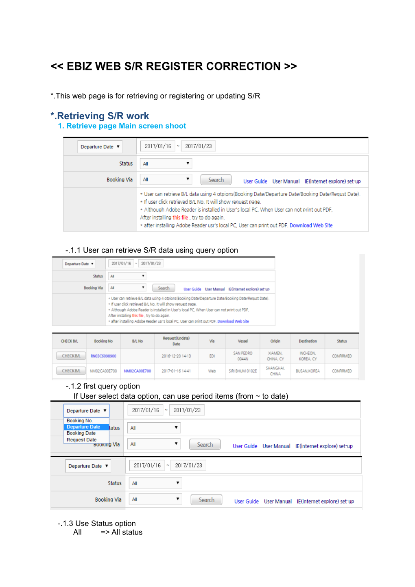Click the red 'this file' link

tap(179, 217)
